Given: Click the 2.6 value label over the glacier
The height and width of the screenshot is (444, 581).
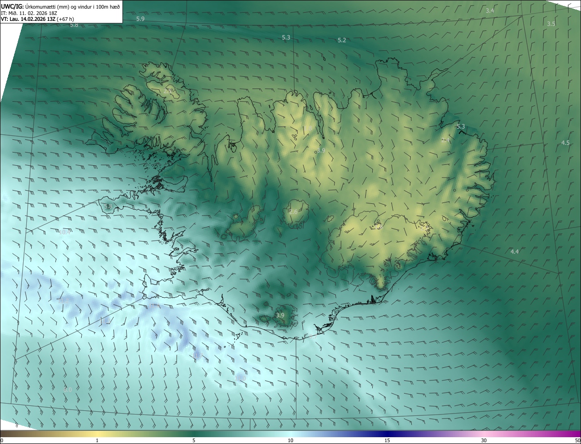Looking at the screenshot, I should click(293, 212).
